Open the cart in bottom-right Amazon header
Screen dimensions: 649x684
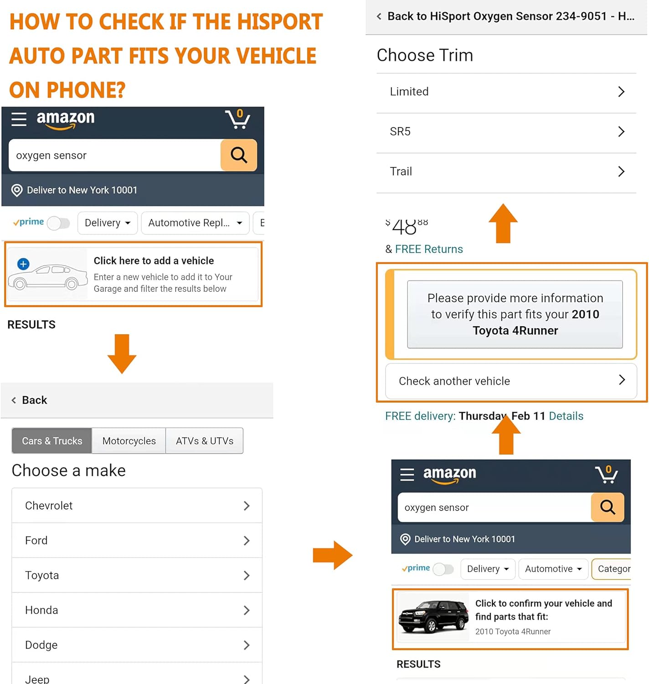tap(607, 474)
